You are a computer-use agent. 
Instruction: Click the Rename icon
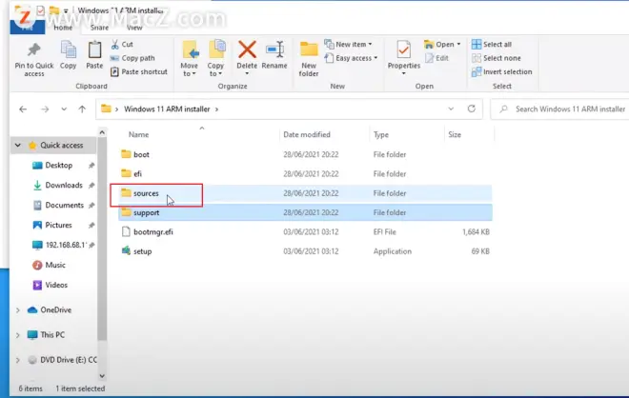click(274, 50)
